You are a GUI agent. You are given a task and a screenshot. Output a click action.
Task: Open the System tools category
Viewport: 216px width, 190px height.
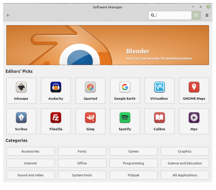pos(82,175)
